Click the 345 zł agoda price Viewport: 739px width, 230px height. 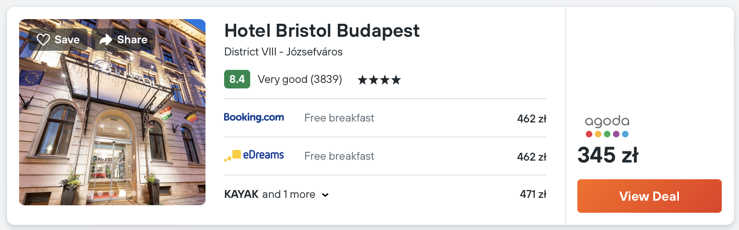tap(608, 155)
